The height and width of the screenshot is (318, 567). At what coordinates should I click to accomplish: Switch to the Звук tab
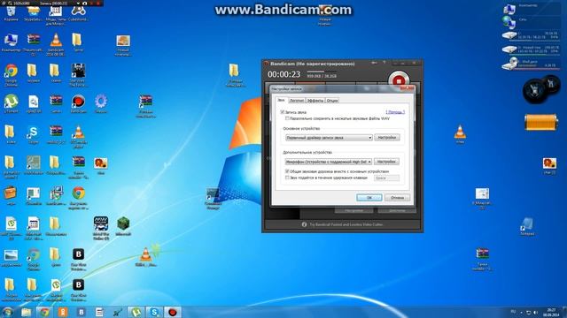(281, 100)
